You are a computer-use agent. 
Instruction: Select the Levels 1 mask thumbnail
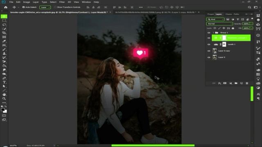pyautogui.click(x=224, y=45)
